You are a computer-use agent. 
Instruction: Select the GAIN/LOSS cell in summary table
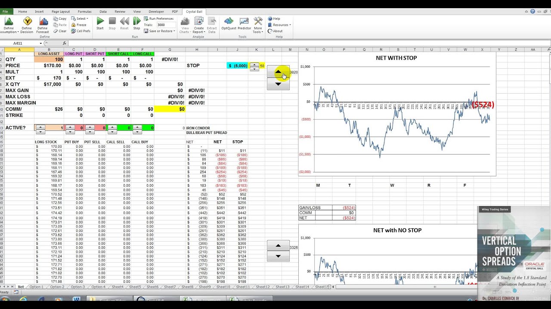click(x=316, y=207)
